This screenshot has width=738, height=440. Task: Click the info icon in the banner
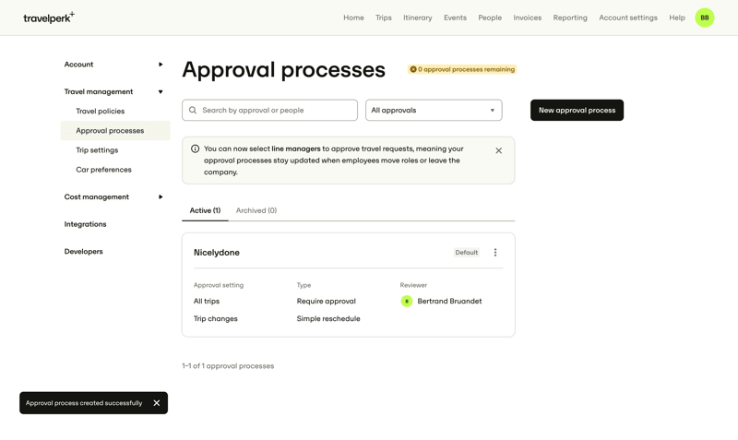(x=195, y=149)
